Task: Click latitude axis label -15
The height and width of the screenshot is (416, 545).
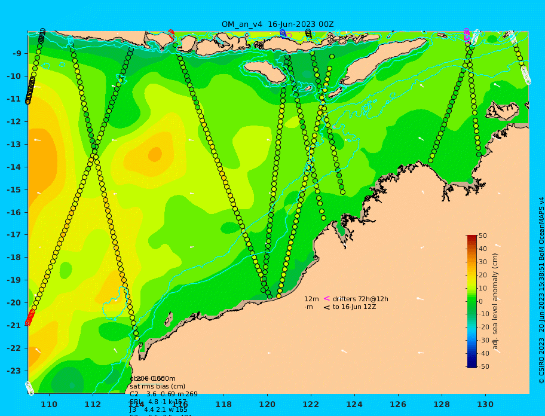Action: tap(14, 189)
